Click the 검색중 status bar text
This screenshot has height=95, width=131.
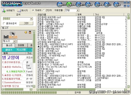tap(78, 93)
